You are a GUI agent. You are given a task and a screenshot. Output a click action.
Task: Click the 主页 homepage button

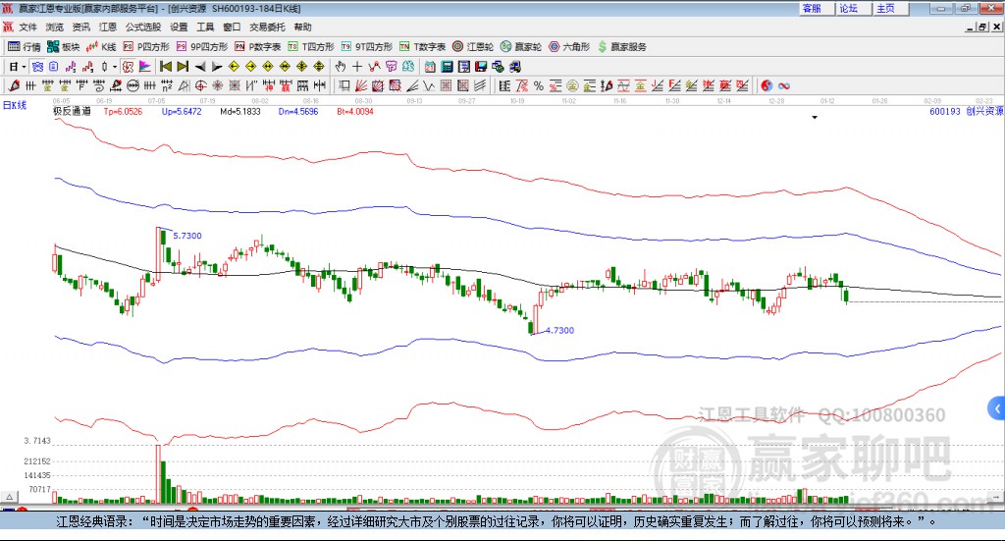(885, 8)
